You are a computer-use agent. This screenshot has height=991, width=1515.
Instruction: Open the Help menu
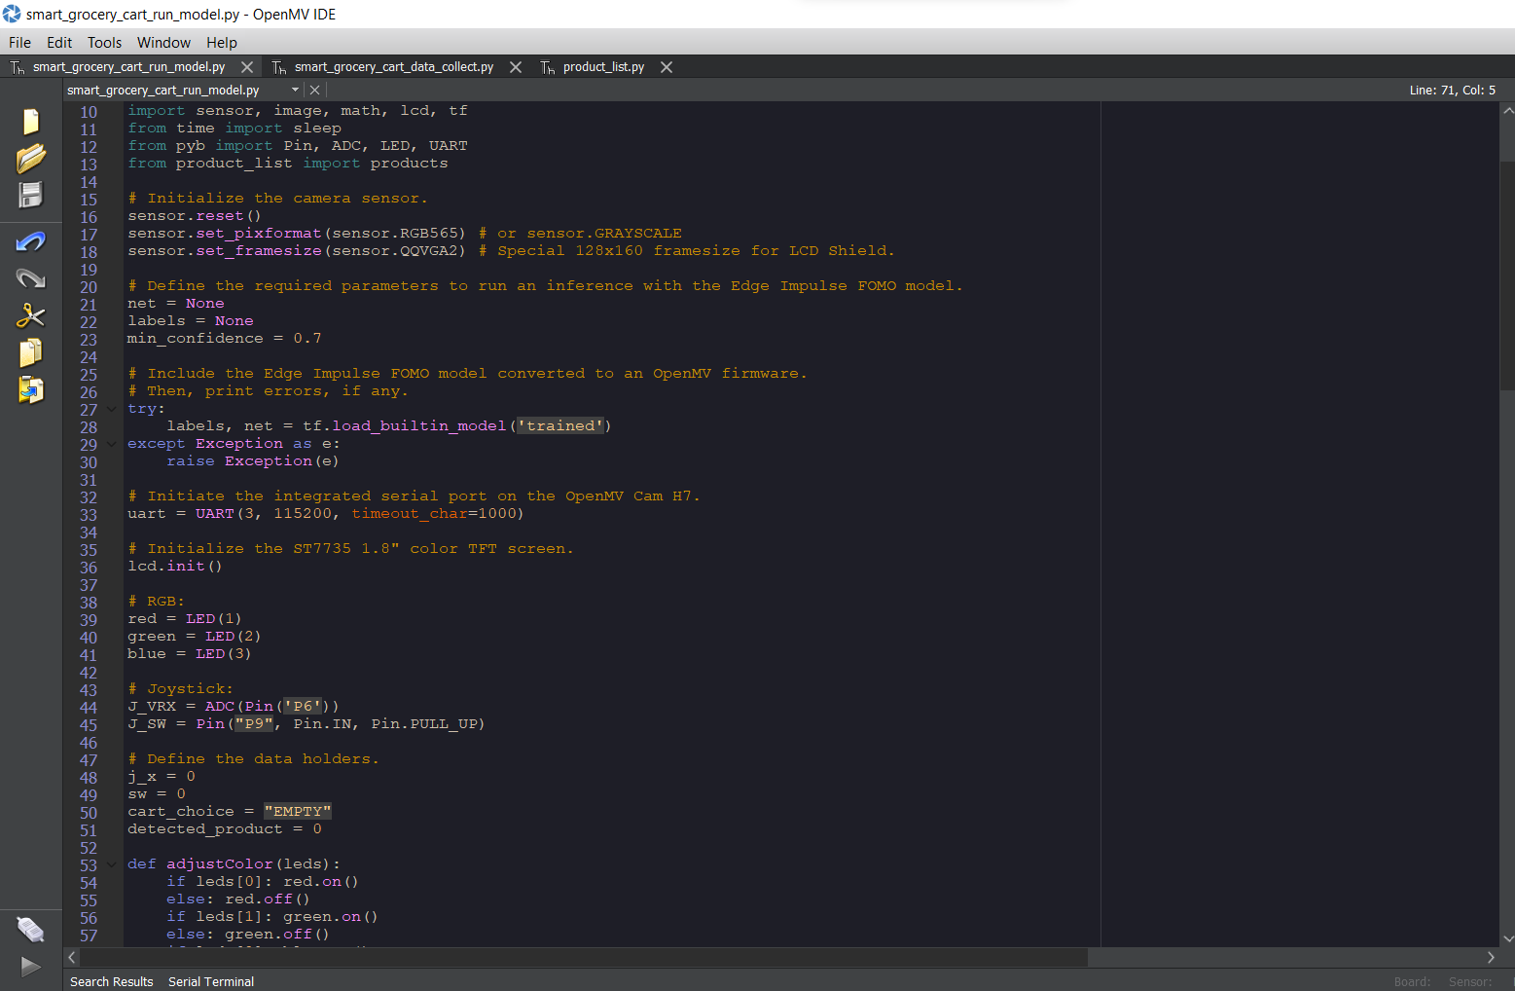click(x=221, y=42)
